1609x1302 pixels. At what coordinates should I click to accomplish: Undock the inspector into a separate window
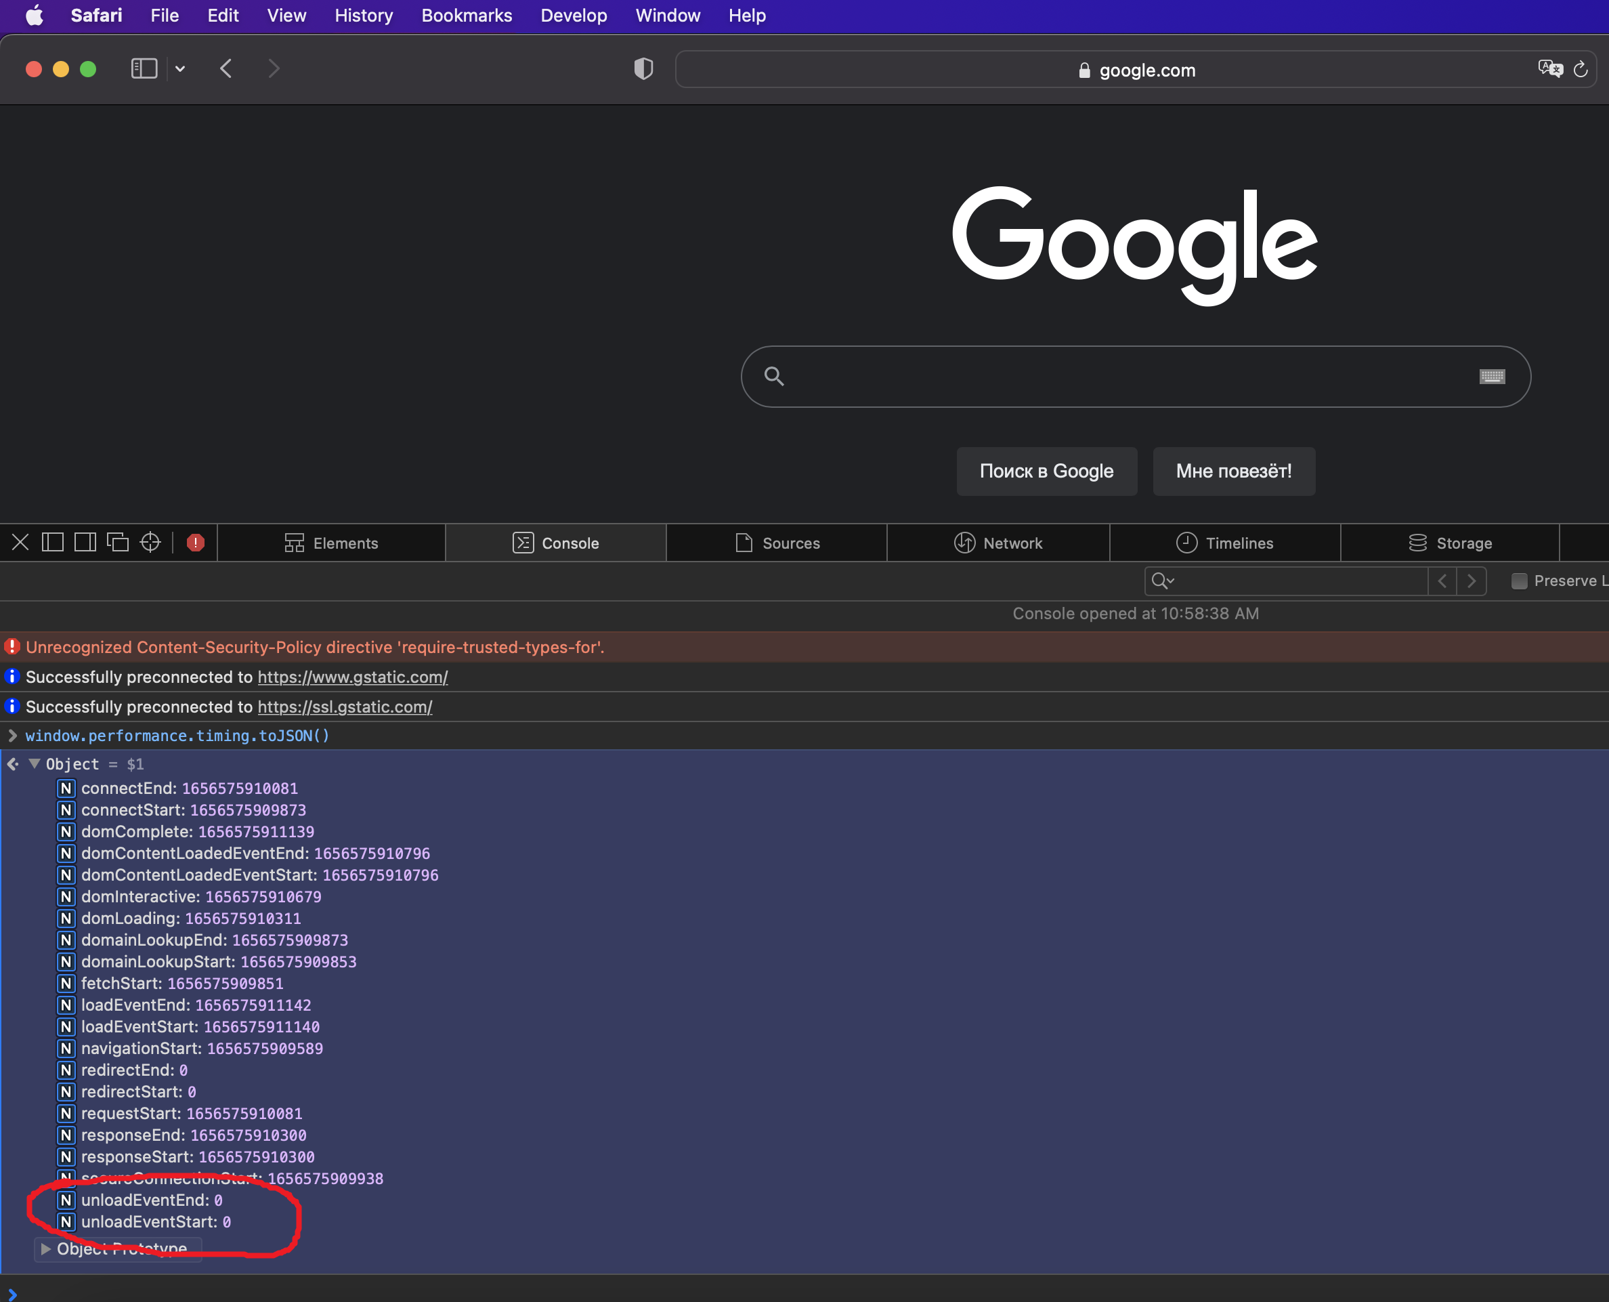click(x=118, y=541)
